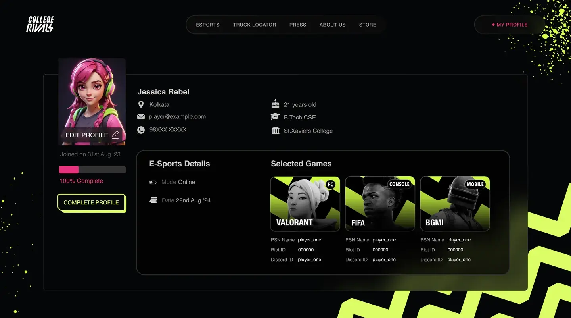Click the Selected Games heading
Screen dimensions: 571x318
tap(301, 164)
